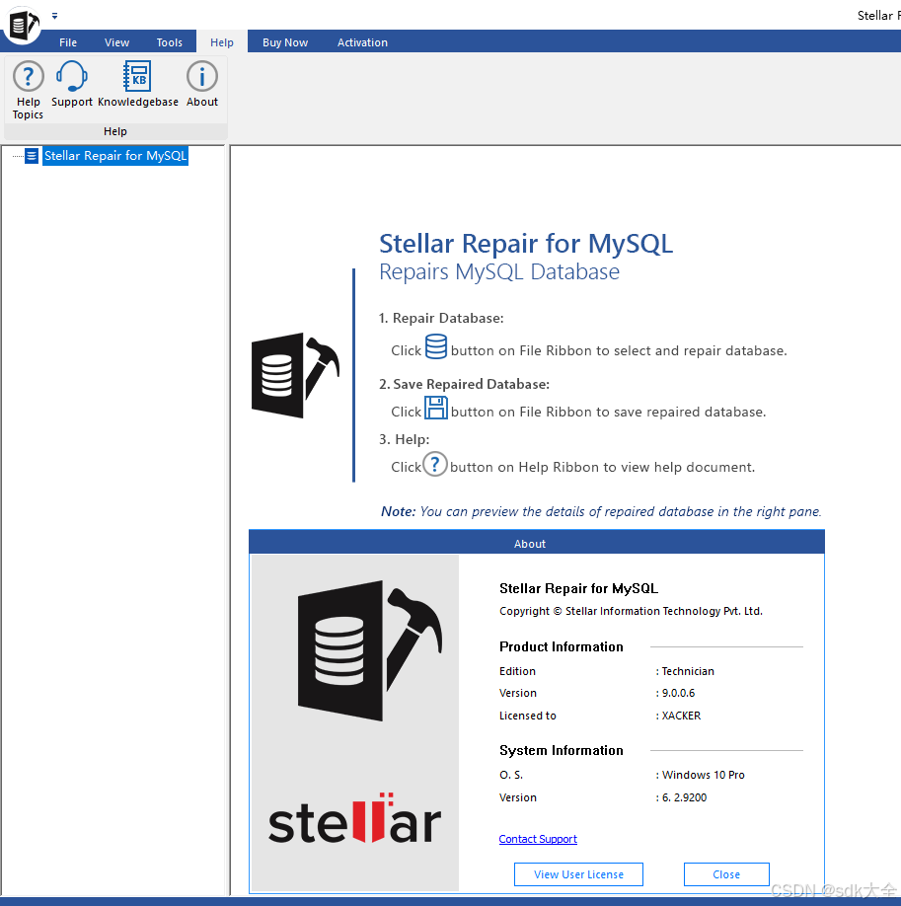Select the Help ribbon tab
The height and width of the screenshot is (906, 901).
pos(222,42)
